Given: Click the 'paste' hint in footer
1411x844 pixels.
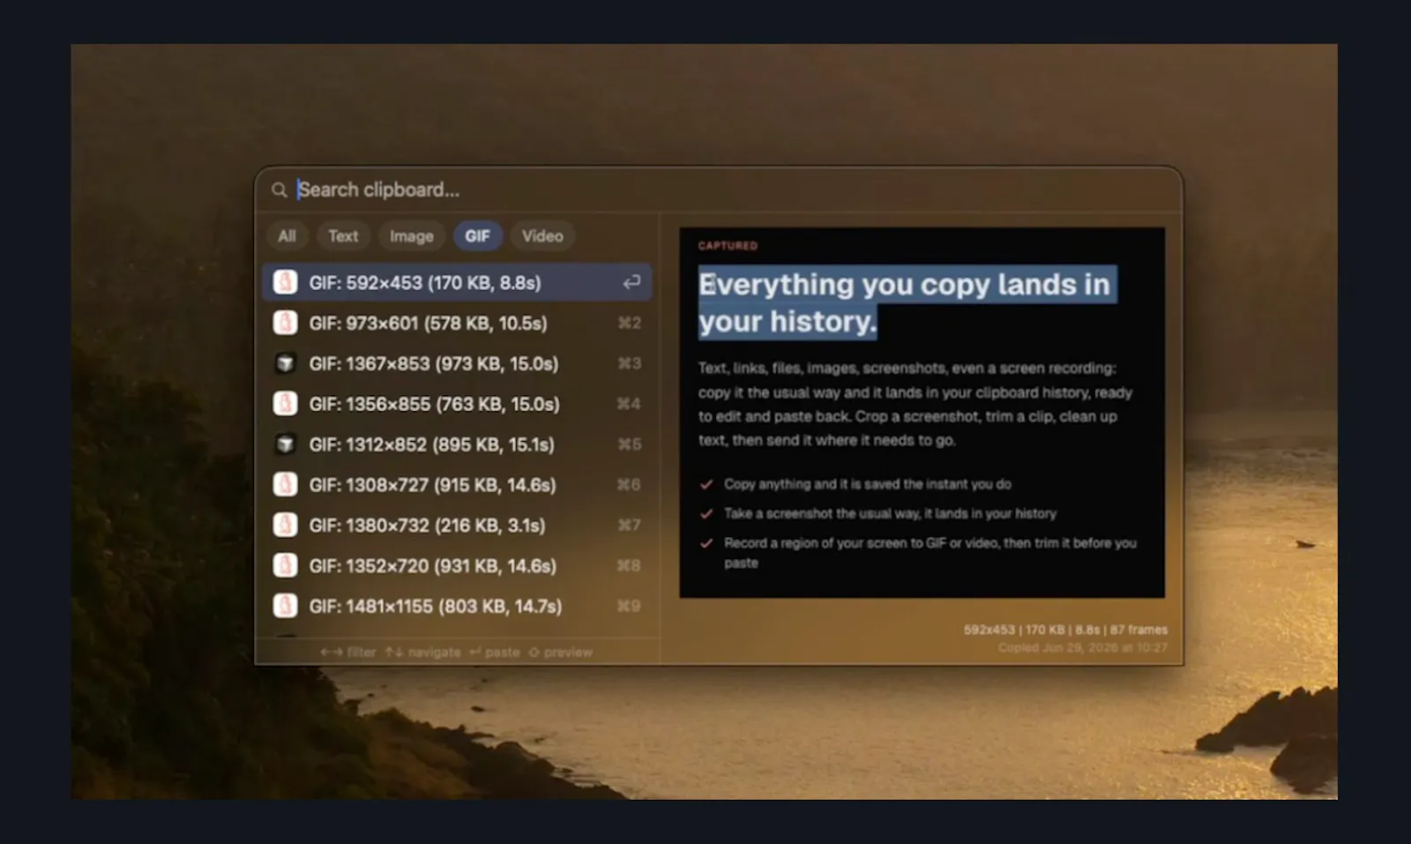Looking at the screenshot, I should pos(494,653).
